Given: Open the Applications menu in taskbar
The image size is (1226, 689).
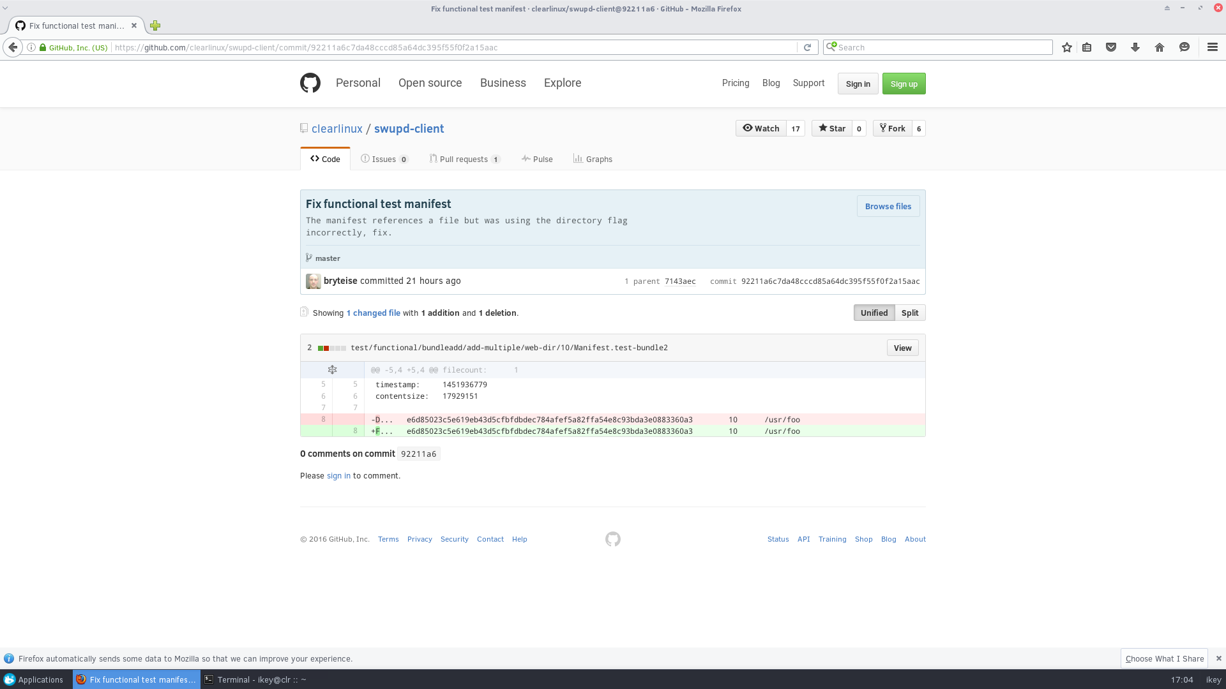Looking at the screenshot, I should pyautogui.click(x=33, y=679).
